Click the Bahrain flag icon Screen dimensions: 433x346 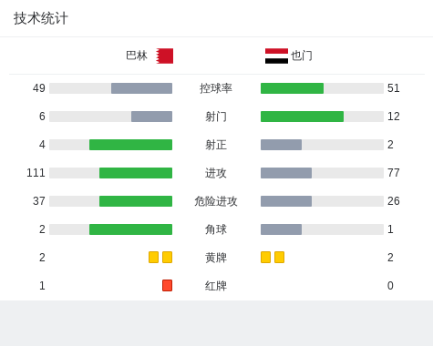165,56
